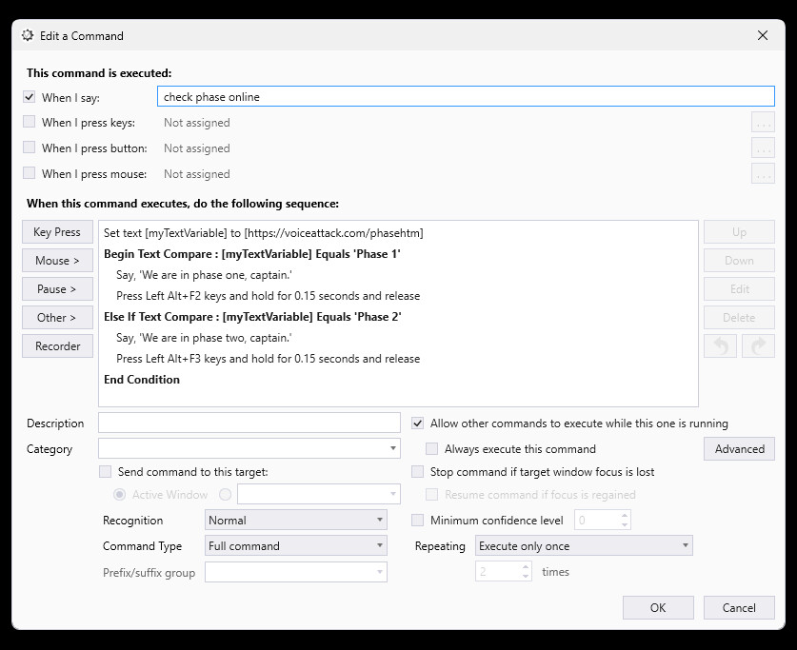The height and width of the screenshot is (650, 797).
Task: Click the ellipsis beside 'When I press mouse'
Action: [x=763, y=173]
